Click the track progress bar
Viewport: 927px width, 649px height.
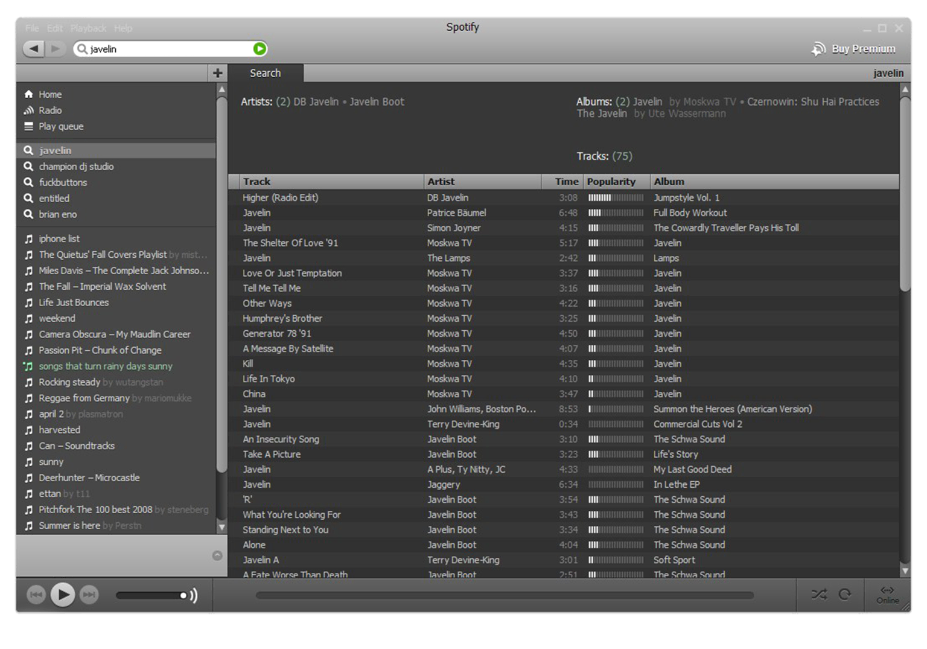pyautogui.click(x=505, y=595)
